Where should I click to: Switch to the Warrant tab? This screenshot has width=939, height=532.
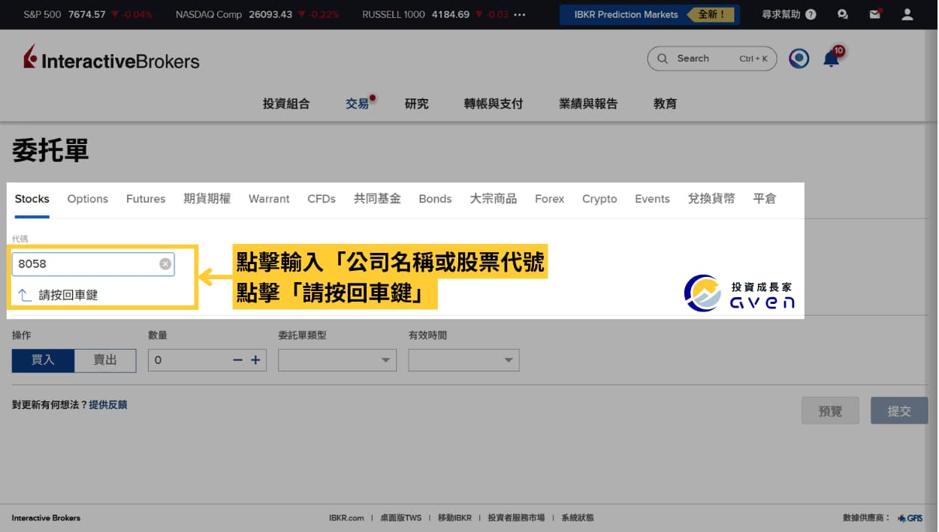click(x=269, y=199)
